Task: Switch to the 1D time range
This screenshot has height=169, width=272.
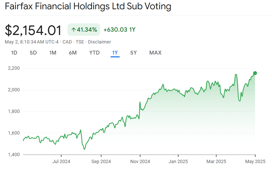Action: (14, 53)
